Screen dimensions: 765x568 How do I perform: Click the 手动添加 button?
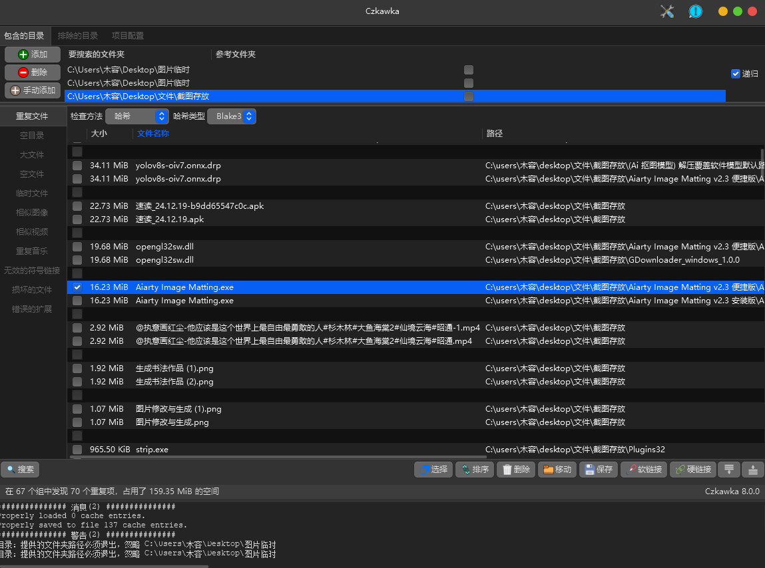pos(33,90)
